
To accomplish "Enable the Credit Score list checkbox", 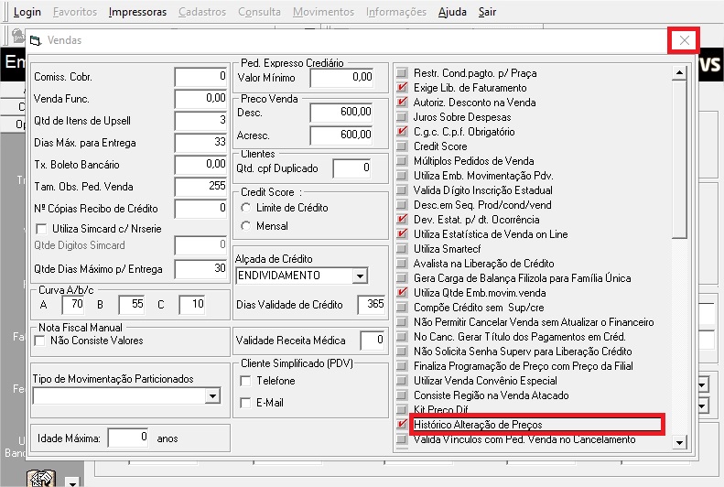I will click(402, 146).
